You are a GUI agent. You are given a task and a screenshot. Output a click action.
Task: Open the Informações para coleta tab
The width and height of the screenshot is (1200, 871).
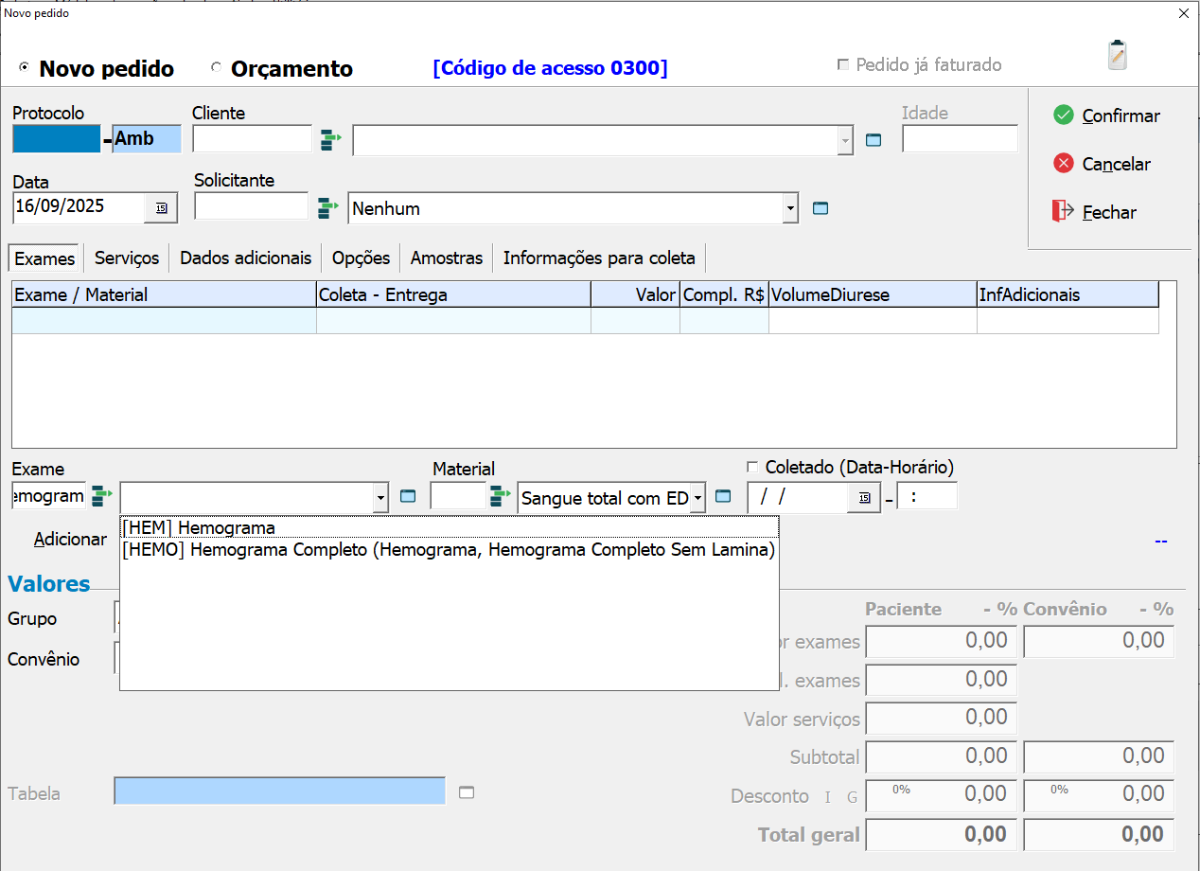(599, 258)
